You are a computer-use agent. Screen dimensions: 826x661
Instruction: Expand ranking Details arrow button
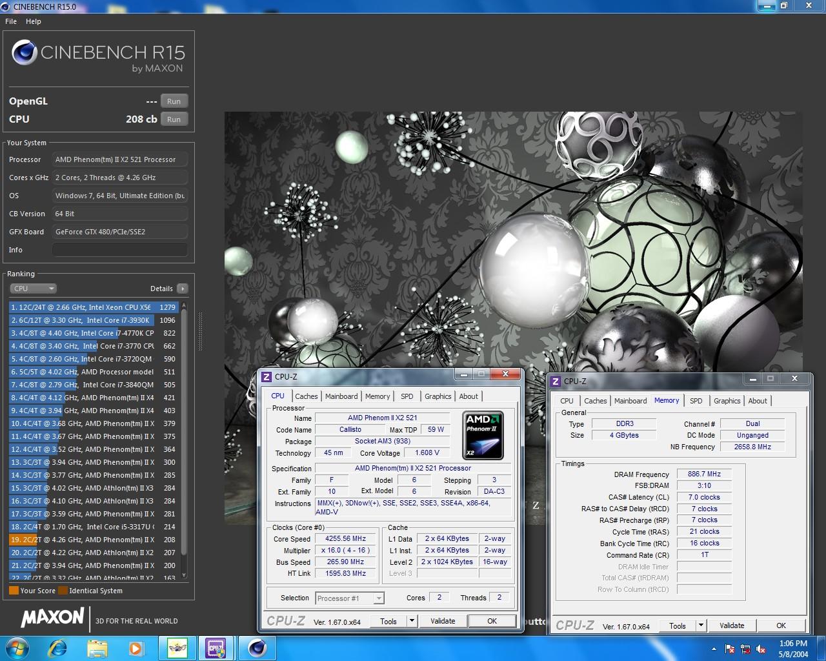(x=183, y=289)
